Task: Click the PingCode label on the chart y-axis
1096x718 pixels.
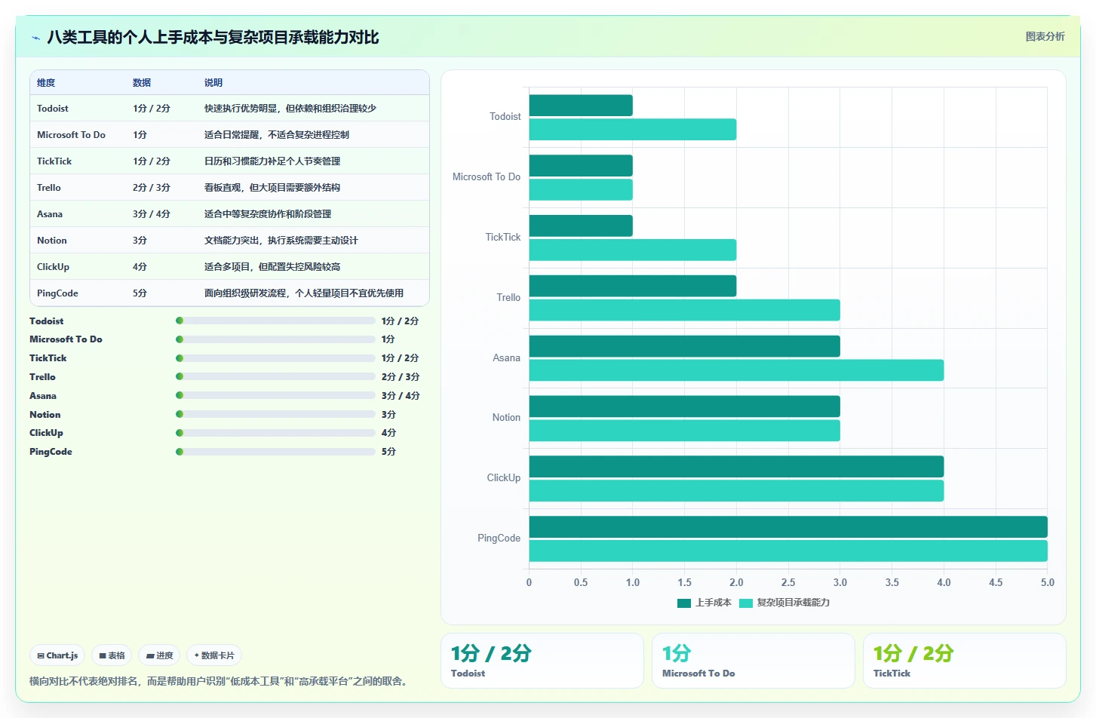Action: click(x=499, y=538)
